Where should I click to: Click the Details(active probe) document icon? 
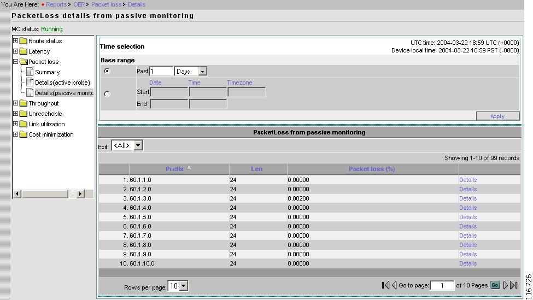(30, 83)
